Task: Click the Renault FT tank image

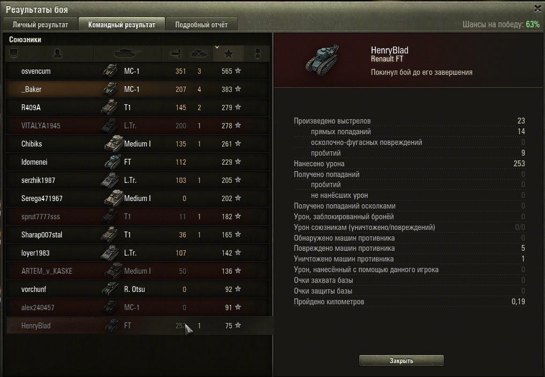Action: [x=322, y=59]
